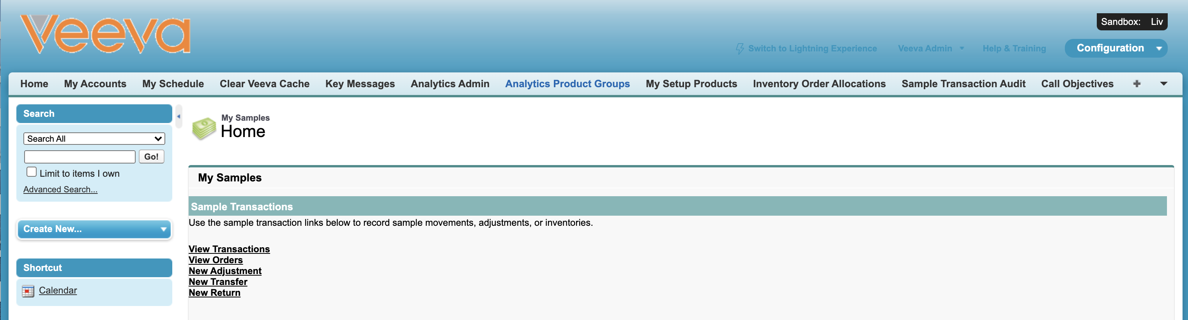The height and width of the screenshot is (320, 1188).
Task: Click the New Transfer link
Action: pos(217,282)
